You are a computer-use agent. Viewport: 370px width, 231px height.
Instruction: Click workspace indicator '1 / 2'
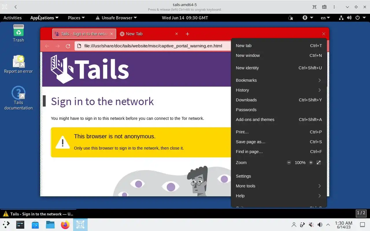361,213
